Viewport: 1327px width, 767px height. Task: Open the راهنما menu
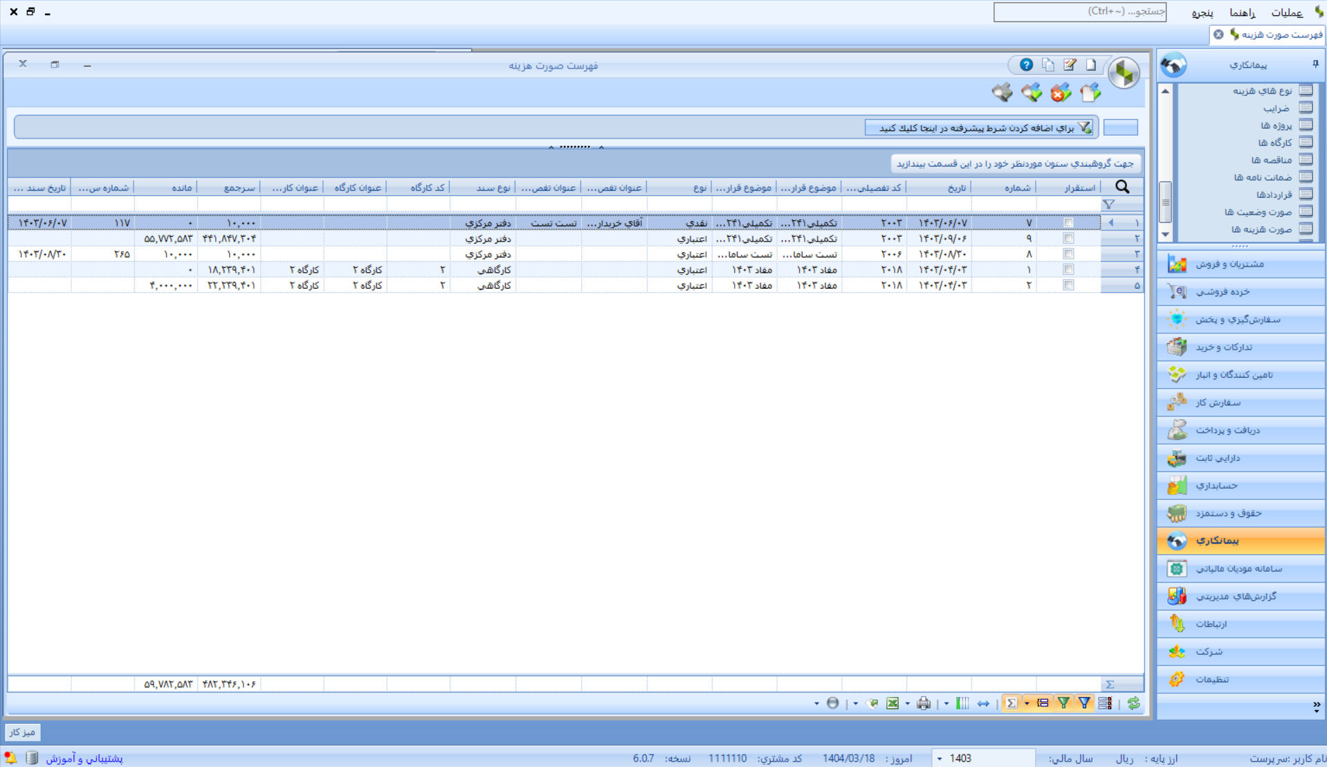click(1243, 12)
